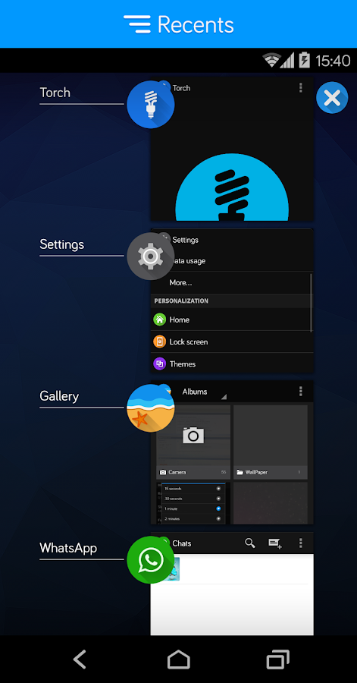The height and width of the screenshot is (683, 357).
Task: Open the Torch app circular icon
Action: tap(150, 105)
